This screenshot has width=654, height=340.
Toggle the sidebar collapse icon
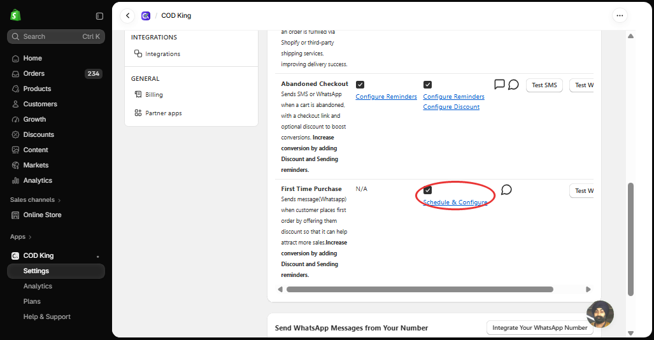(x=99, y=16)
